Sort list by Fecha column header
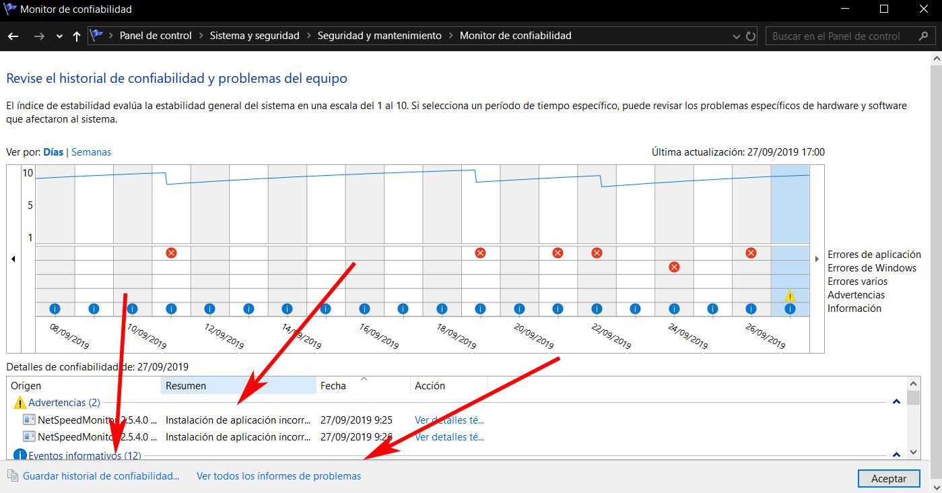This screenshot has height=493, width=942. [363, 386]
